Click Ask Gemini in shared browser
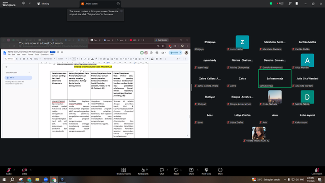Screen dimensions: 325x183 pyautogui.click(x=161, y=40)
